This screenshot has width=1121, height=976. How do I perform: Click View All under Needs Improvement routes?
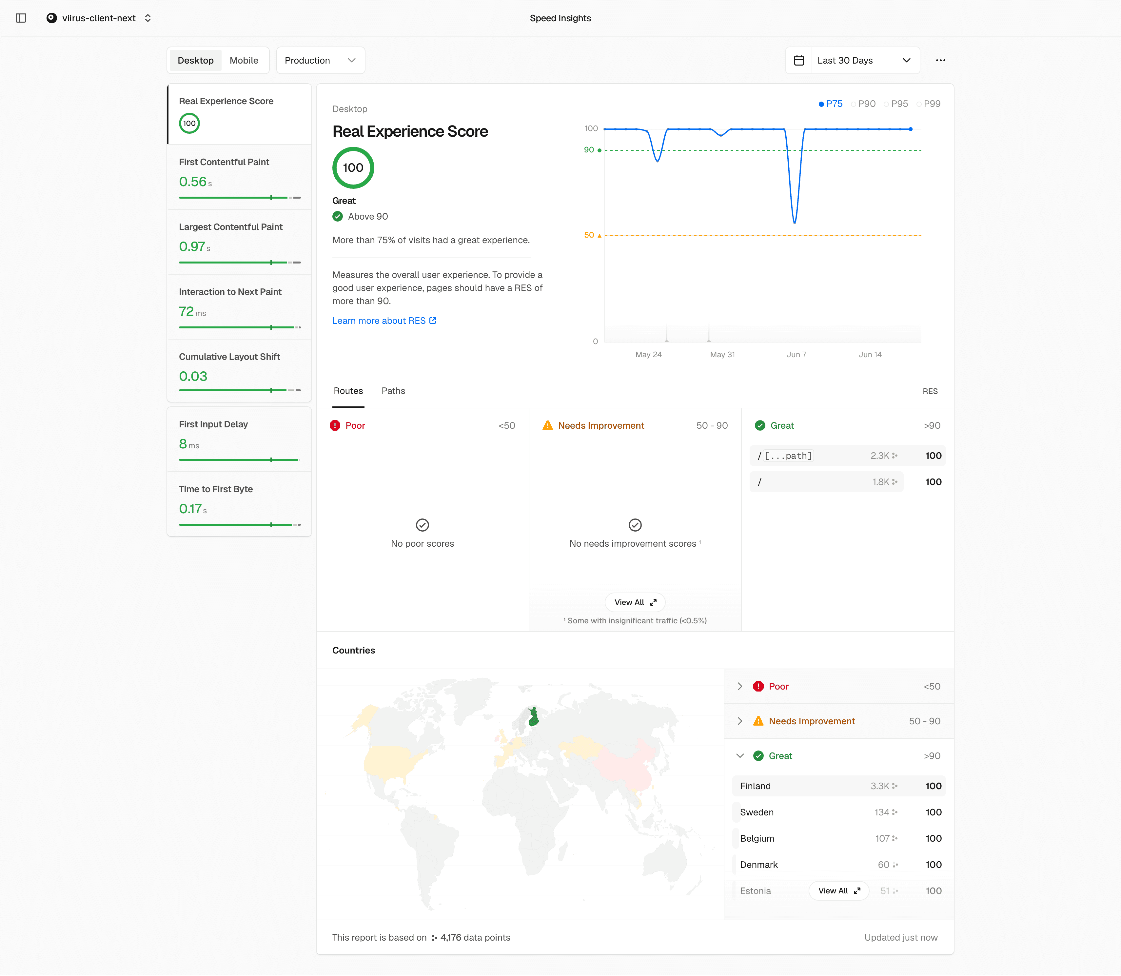[x=635, y=602]
